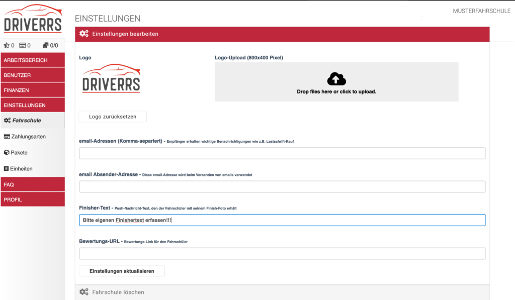This screenshot has height=300, width=515.
Task: Click the Finisher-Text label
Action: (x=95, y=208)
